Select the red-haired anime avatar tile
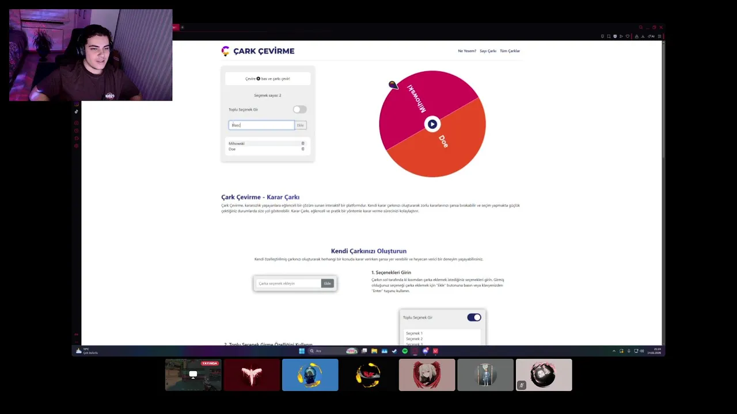The height and width of the screenshot is (414, 737). pyautogui.click(x=427, y=375)
